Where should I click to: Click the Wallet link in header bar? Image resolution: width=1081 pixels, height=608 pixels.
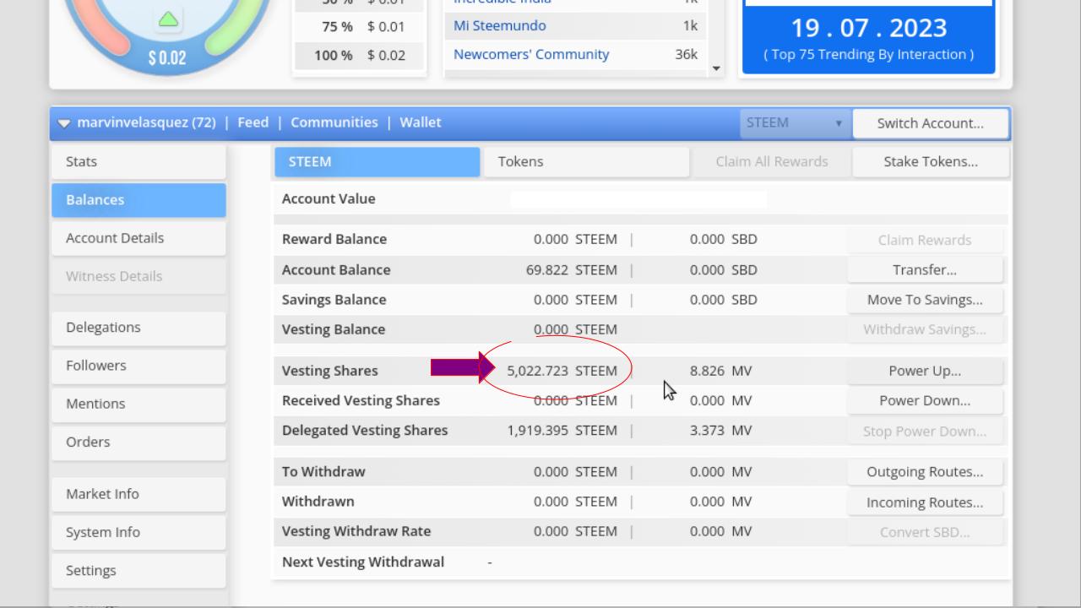tap(421, 122)
